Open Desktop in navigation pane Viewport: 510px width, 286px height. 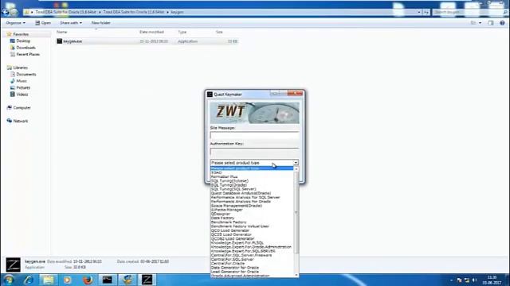point(23,41)
